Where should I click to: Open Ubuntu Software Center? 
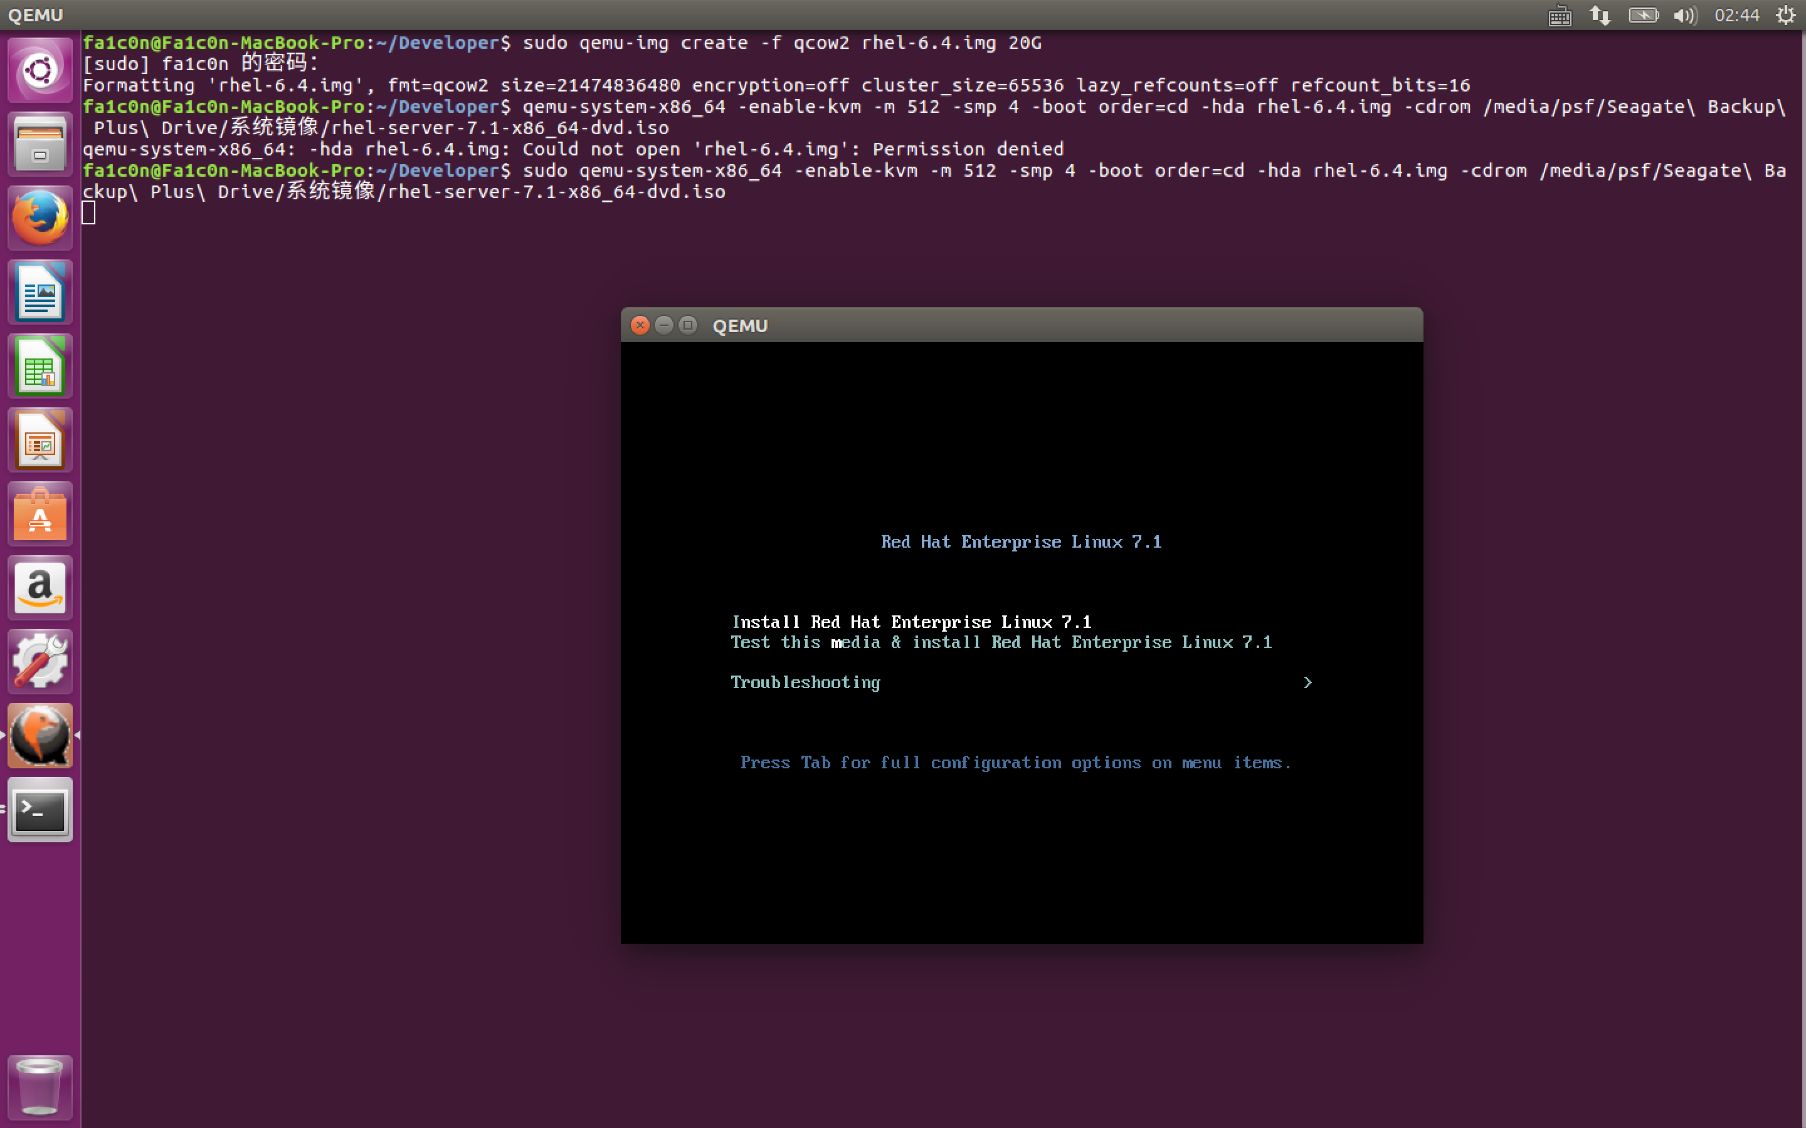[x=40, y=513]
